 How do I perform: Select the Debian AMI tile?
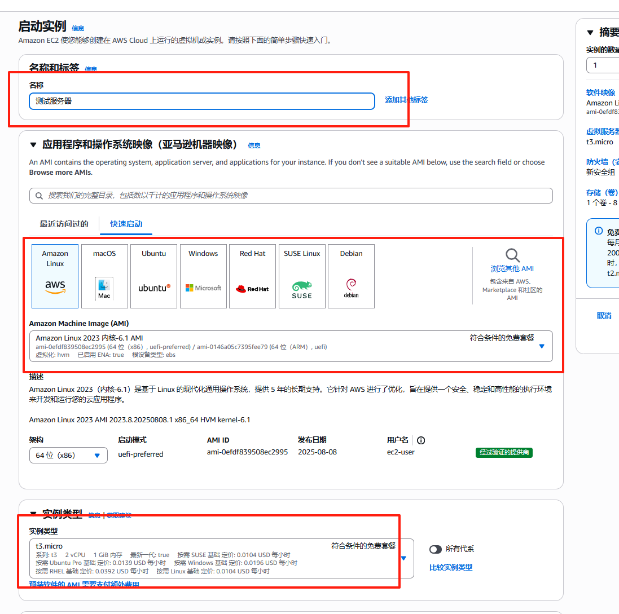(352, 276)
